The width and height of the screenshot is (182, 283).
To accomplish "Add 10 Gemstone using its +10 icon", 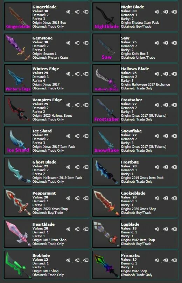I will click(86, 43).
